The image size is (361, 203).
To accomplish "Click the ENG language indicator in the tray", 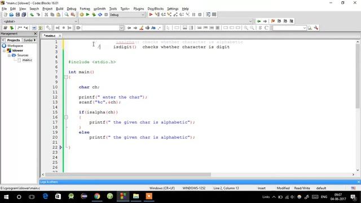I will click(x=324, y=197).
